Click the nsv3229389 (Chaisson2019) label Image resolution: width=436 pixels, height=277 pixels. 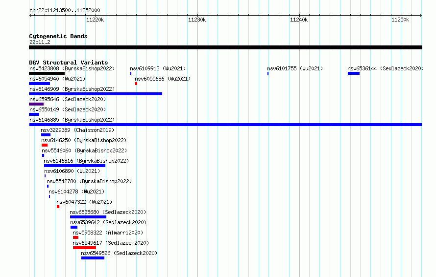click(x=77, y=130)
